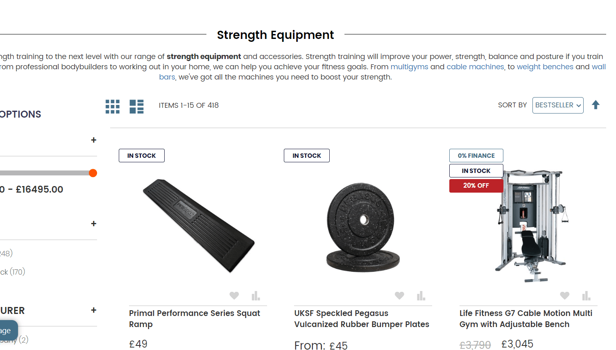
Task: Click the orange price slider handle
Action: coord(93,173)
